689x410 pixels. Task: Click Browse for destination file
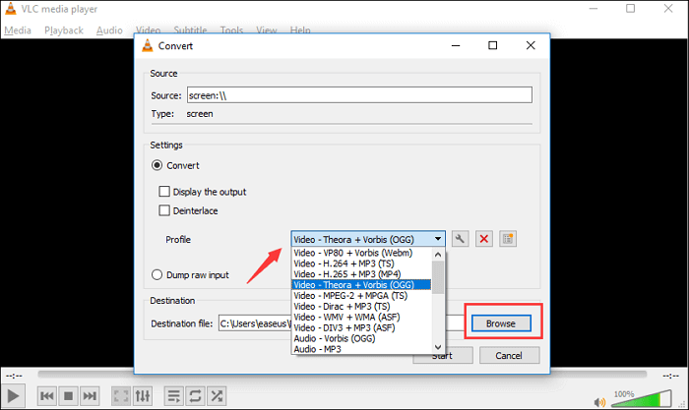point(501,322)
